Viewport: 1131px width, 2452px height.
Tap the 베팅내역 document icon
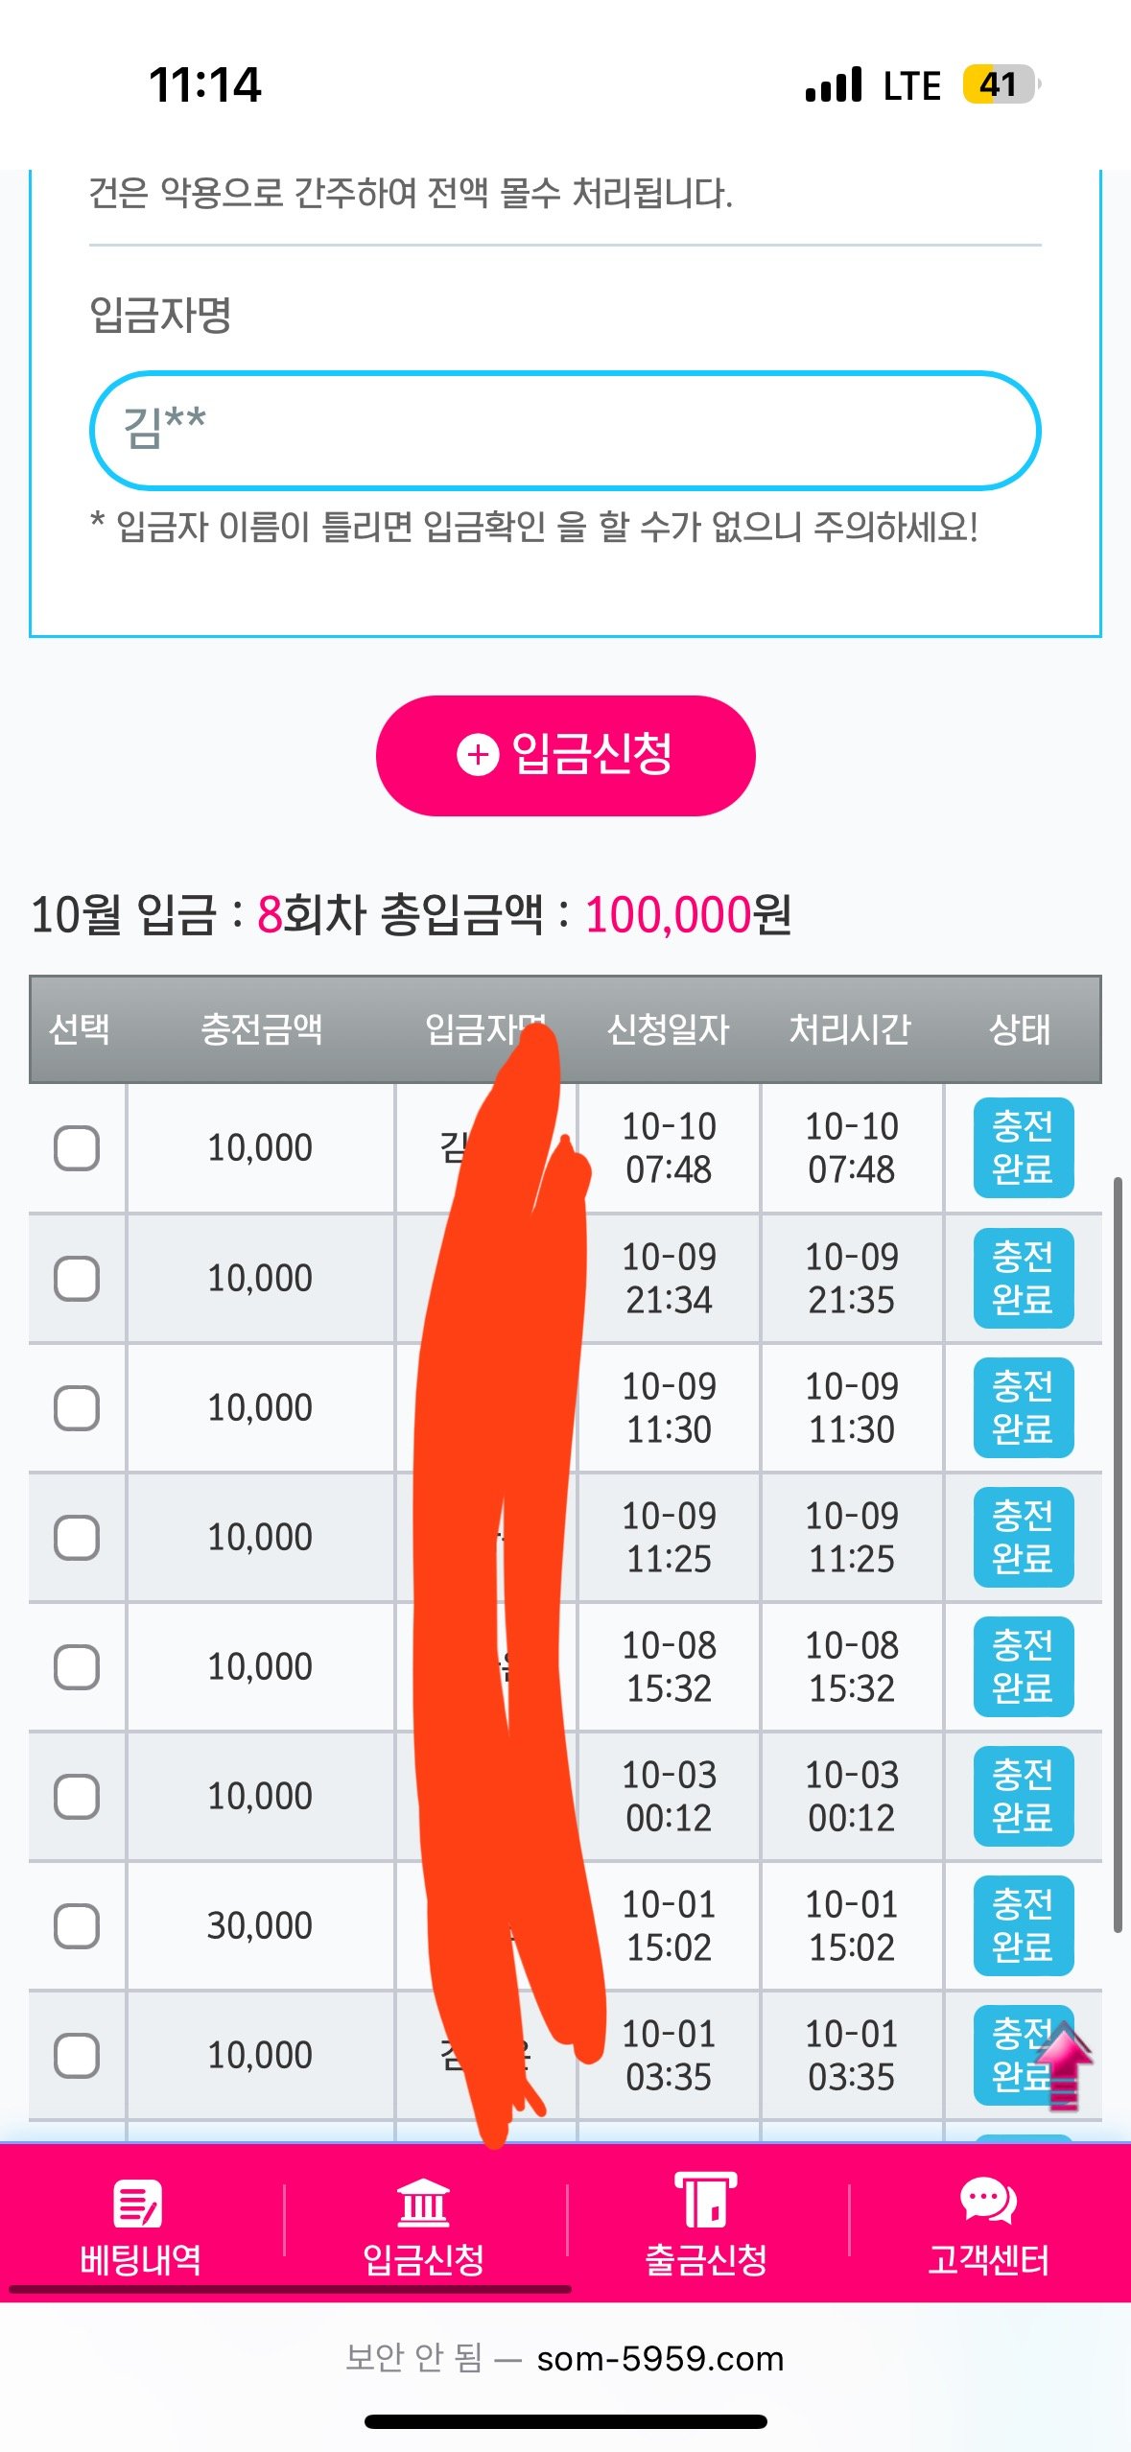tap(139, 2203)
